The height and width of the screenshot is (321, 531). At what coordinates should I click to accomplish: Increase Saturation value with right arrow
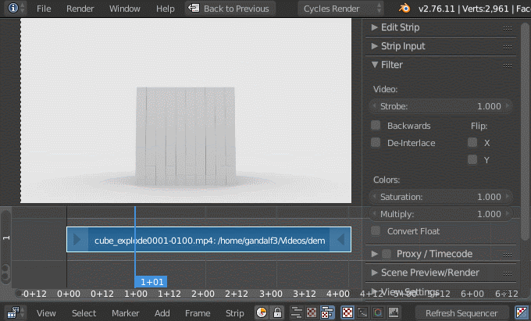(x=508, y=196)
